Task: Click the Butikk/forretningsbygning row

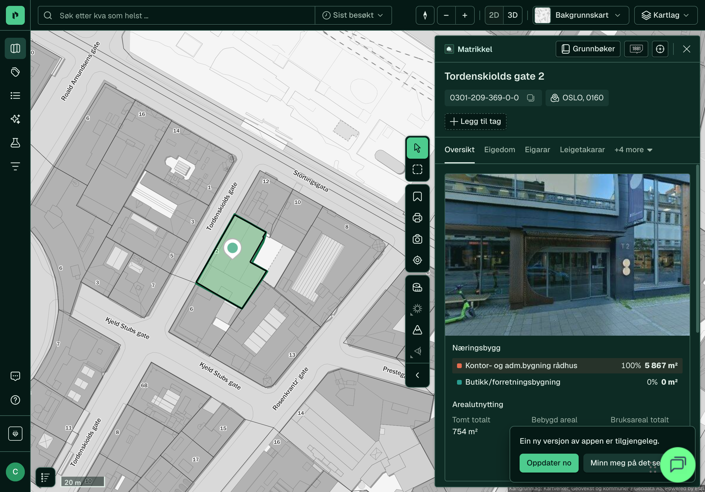Action: click(x=567, y=382)
